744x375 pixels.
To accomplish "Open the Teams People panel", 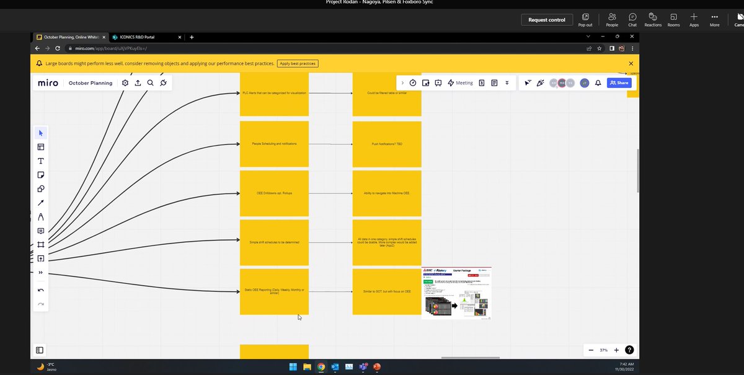I will tap(612, 19).
